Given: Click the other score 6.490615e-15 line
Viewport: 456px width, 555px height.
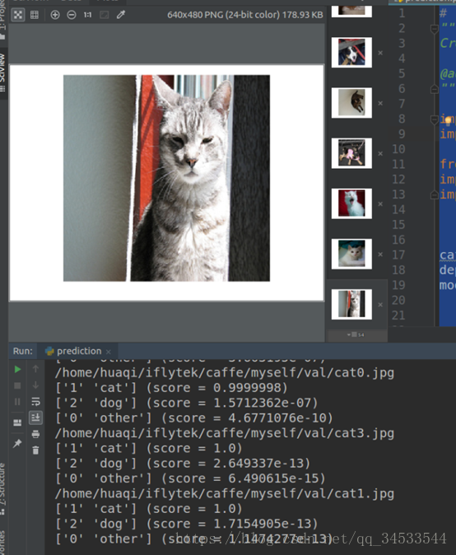Looking at the screenshot, I should click(x=190, y=479).
